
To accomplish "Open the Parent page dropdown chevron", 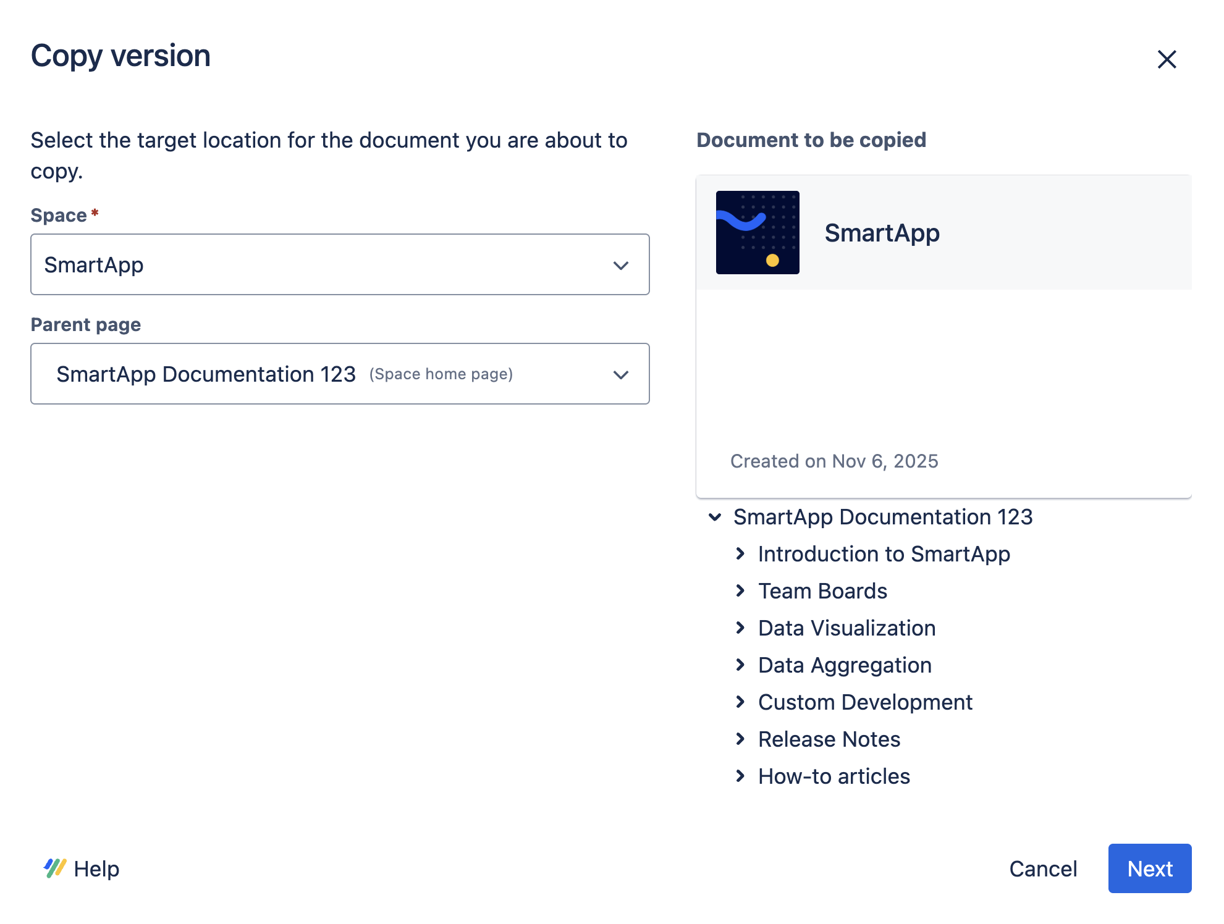I will click(x=620, y=374).
